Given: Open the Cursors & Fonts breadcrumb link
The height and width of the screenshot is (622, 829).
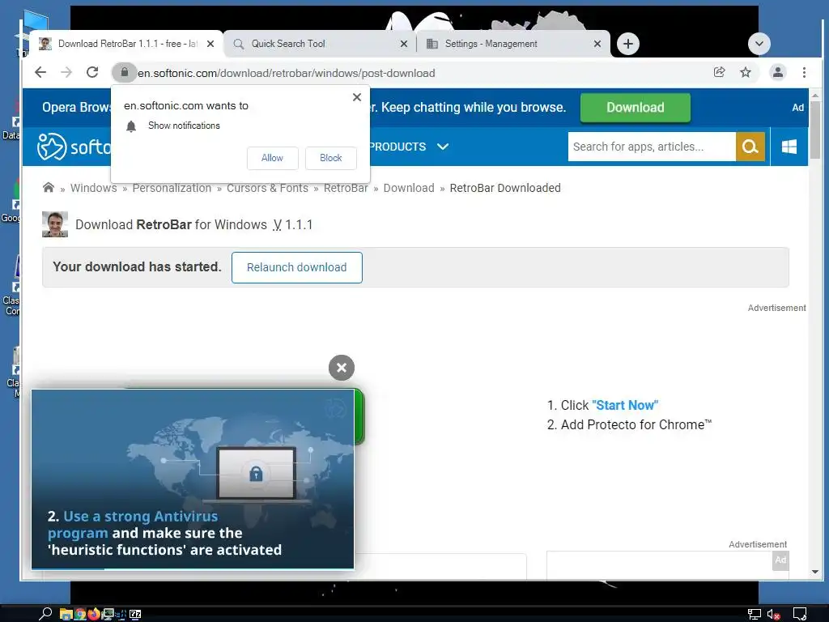Looking at the screenshot, I should (267, 188).
